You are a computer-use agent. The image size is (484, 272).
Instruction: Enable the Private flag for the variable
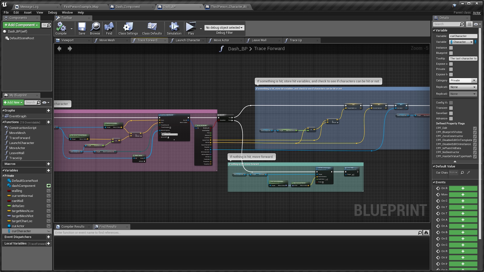click(451, 69)
